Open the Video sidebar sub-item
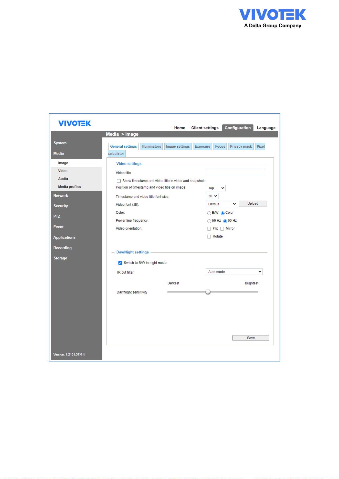The height and width of the screenshot is (479, 339). click(x=77, y=171)
